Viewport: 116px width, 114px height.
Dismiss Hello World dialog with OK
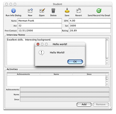click(x=75, y=62)
